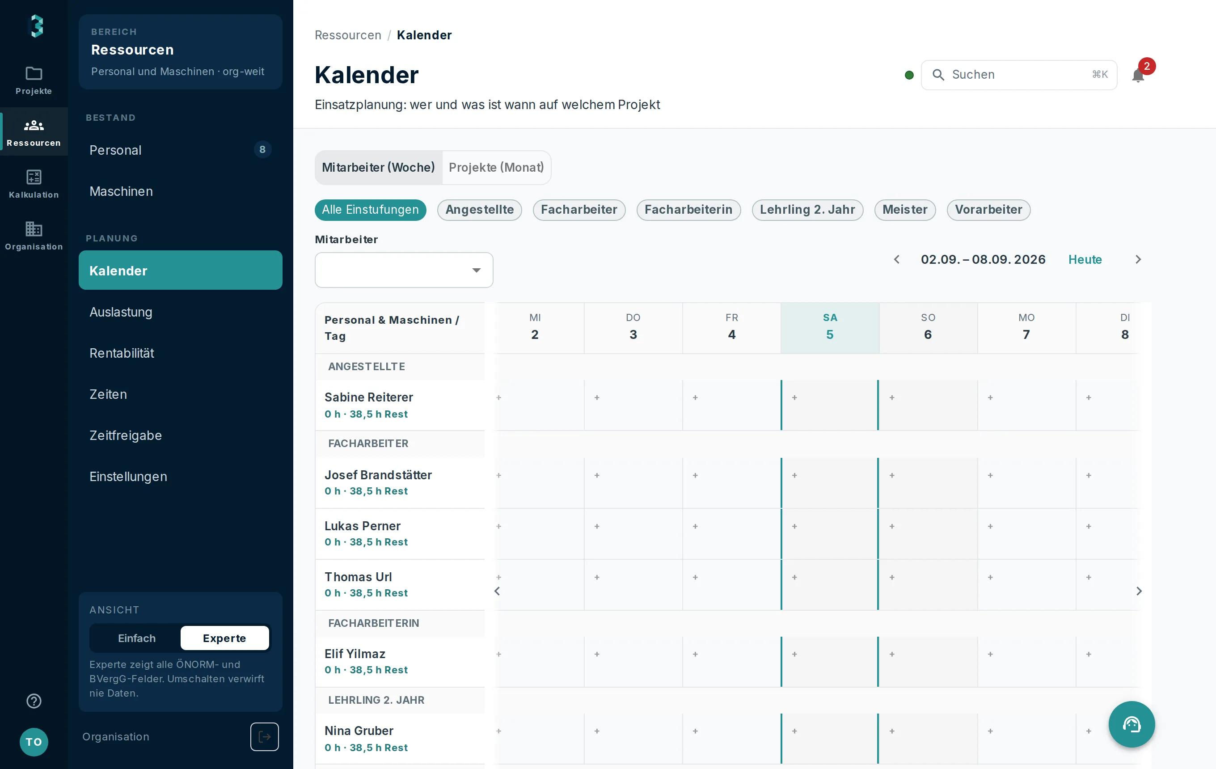The height and width of the screenshot is (769, 1216).
Task: Click the Ressourcen breadcrumb link
Action: 348,35
